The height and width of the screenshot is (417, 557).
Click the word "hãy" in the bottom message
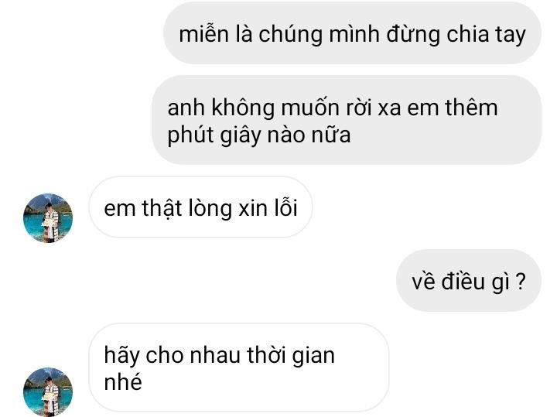coord(121,356)
